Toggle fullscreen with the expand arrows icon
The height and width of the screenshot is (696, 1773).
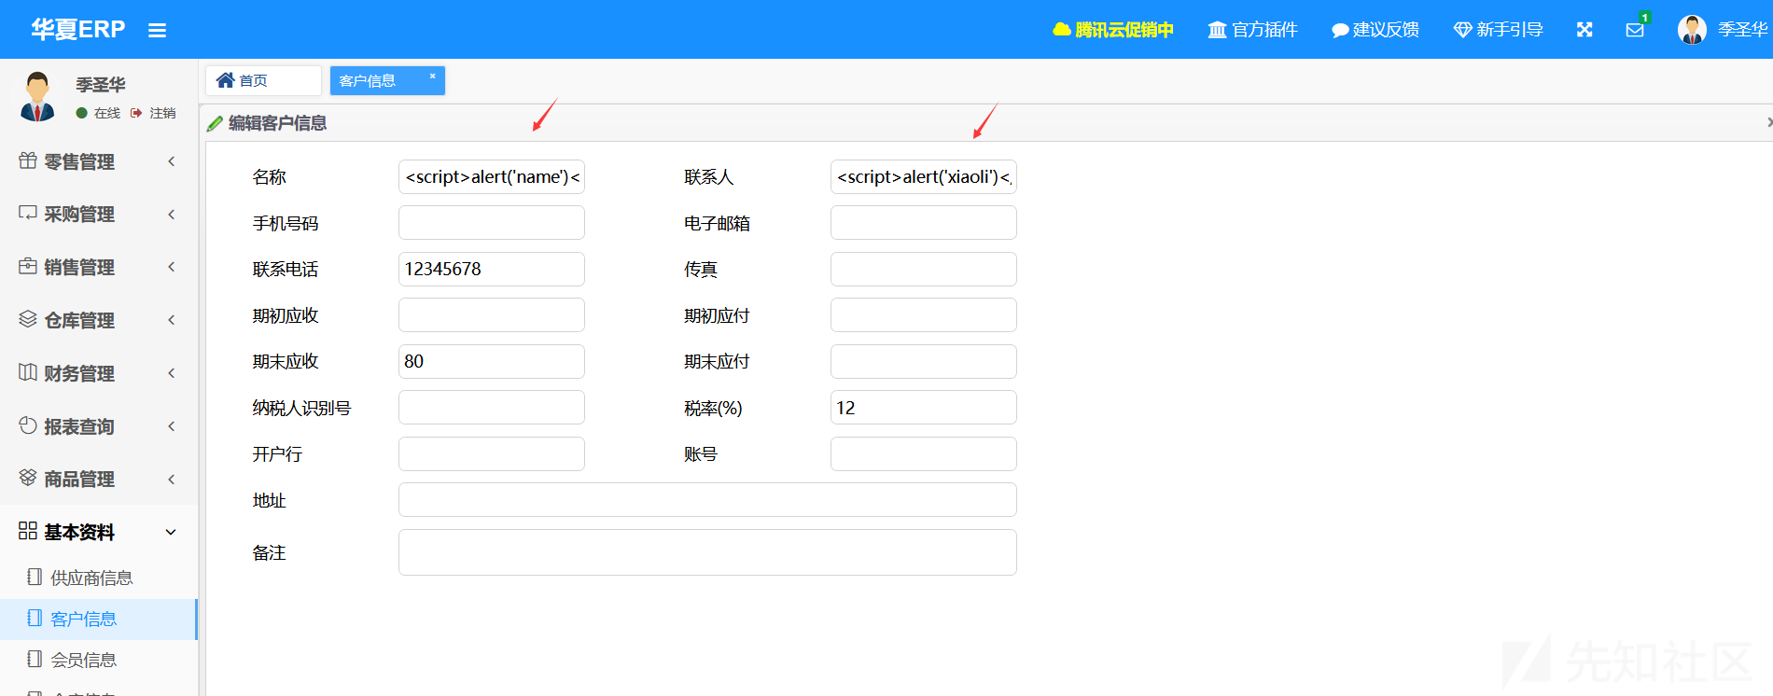click(1585, 30)
